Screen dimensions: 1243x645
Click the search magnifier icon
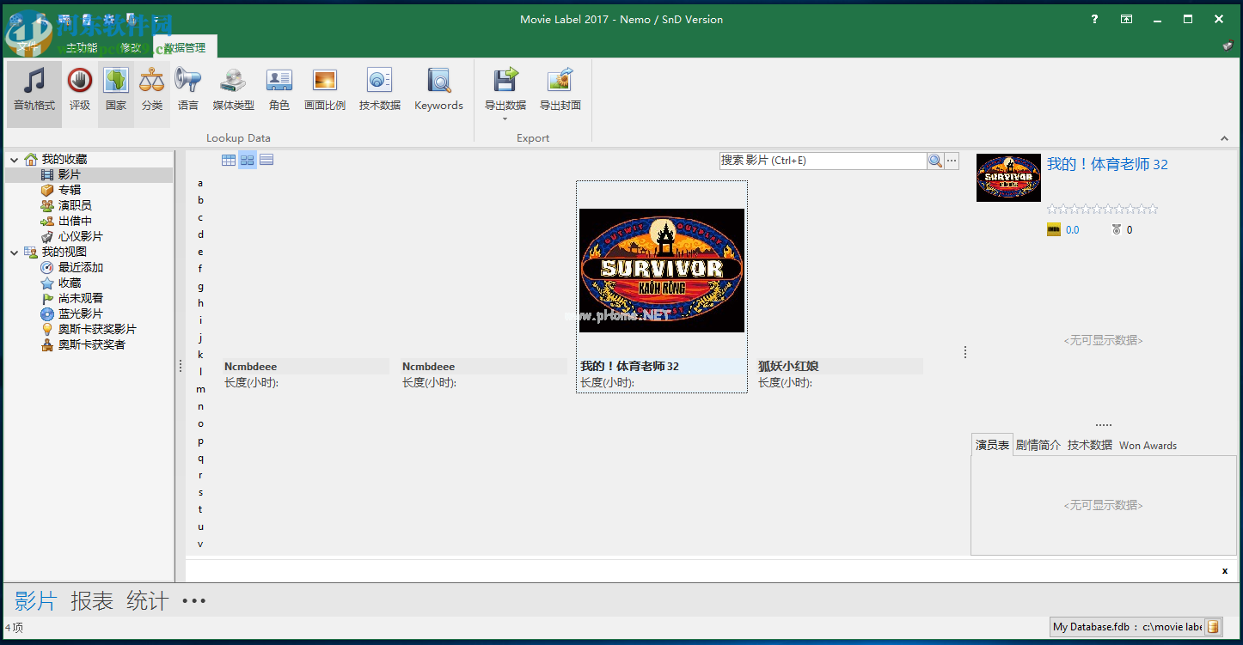click(x=935, y=161)
